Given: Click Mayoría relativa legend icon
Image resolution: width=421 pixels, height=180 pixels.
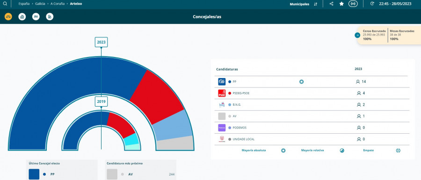Looking at the screenshot, I should coord(342,151).
